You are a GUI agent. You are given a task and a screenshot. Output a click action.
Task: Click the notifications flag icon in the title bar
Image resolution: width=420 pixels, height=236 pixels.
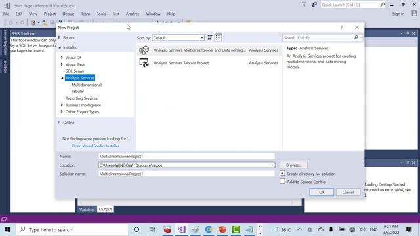pyautogui.click(x=304, y=5)
